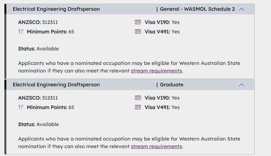The width and height of the screenshot is (271, 156).
Task: Click Visa V491 card icon in General panel
Action: [x=138, y=32]
